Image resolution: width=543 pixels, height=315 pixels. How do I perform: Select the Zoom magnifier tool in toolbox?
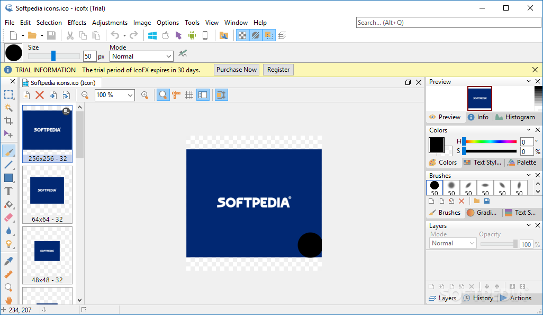click(8, 288)
